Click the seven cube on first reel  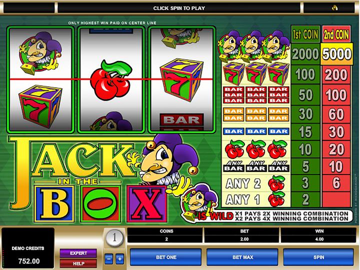(40, 106)
